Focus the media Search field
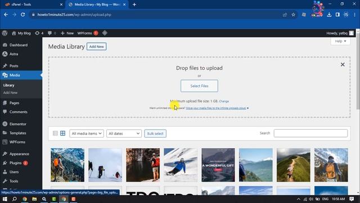Screen dimensions: 360x203 [310, 133]
